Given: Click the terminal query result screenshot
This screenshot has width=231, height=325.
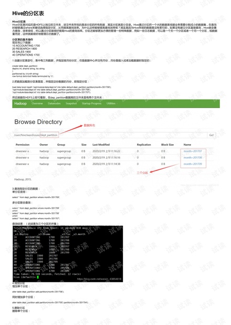Looking at the screenshot, I should tap(68, 254).
